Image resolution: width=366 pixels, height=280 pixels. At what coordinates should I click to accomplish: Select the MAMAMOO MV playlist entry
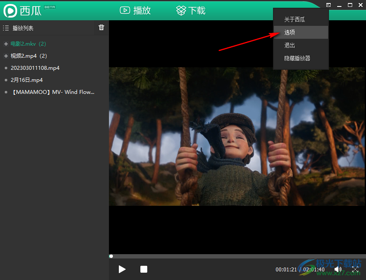(x=53, y=92)
